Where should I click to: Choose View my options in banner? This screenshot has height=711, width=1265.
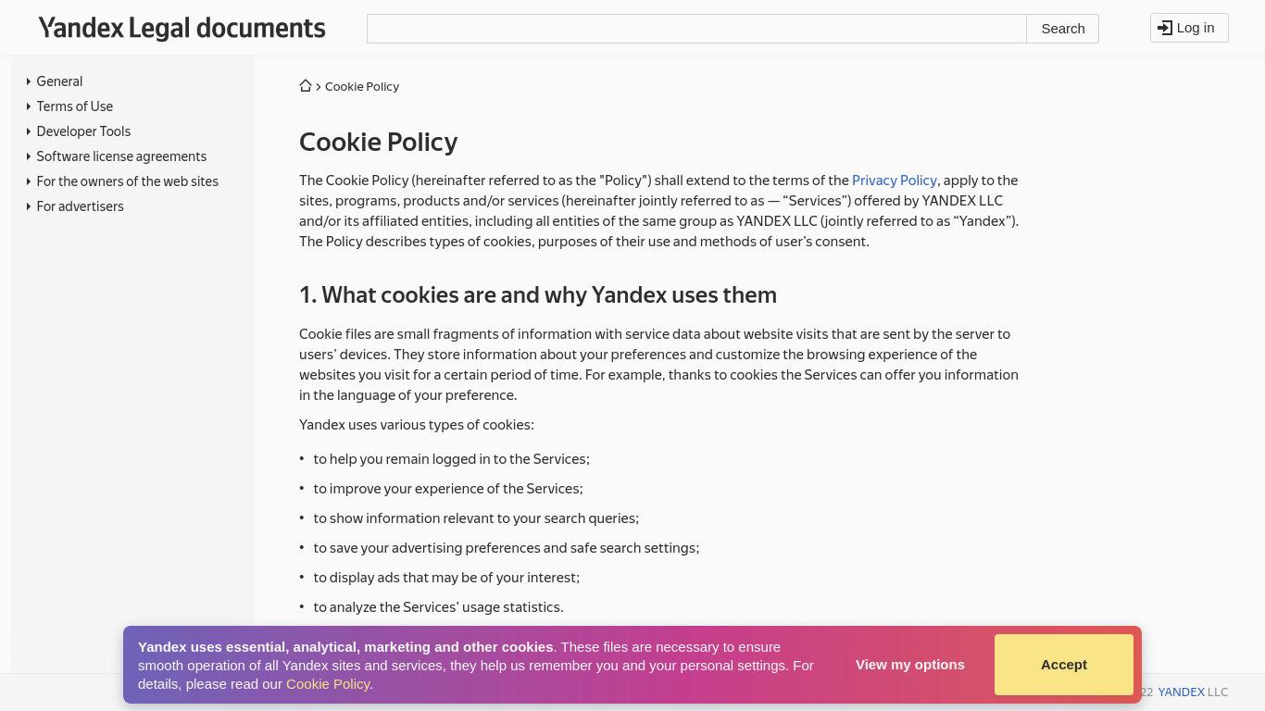[909, 665]
